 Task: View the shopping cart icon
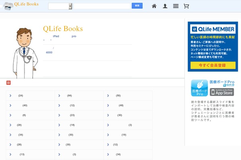(186, 6)
